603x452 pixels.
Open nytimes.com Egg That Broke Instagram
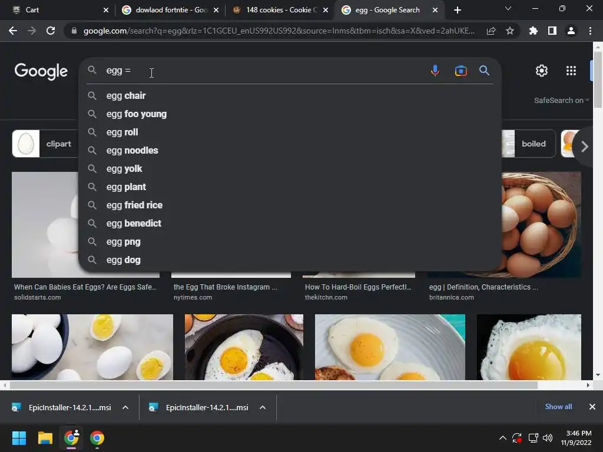(226, 292)
